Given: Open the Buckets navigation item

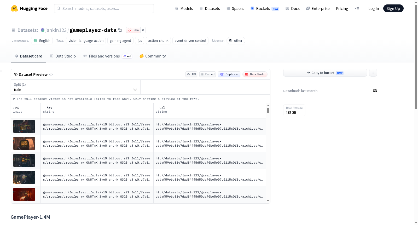Looking at the screenshot, I should 265,9.
